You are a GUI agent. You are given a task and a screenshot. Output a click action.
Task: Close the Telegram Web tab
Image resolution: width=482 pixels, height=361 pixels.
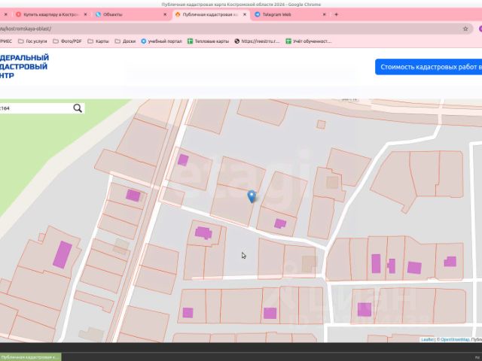tap(324, 14)
